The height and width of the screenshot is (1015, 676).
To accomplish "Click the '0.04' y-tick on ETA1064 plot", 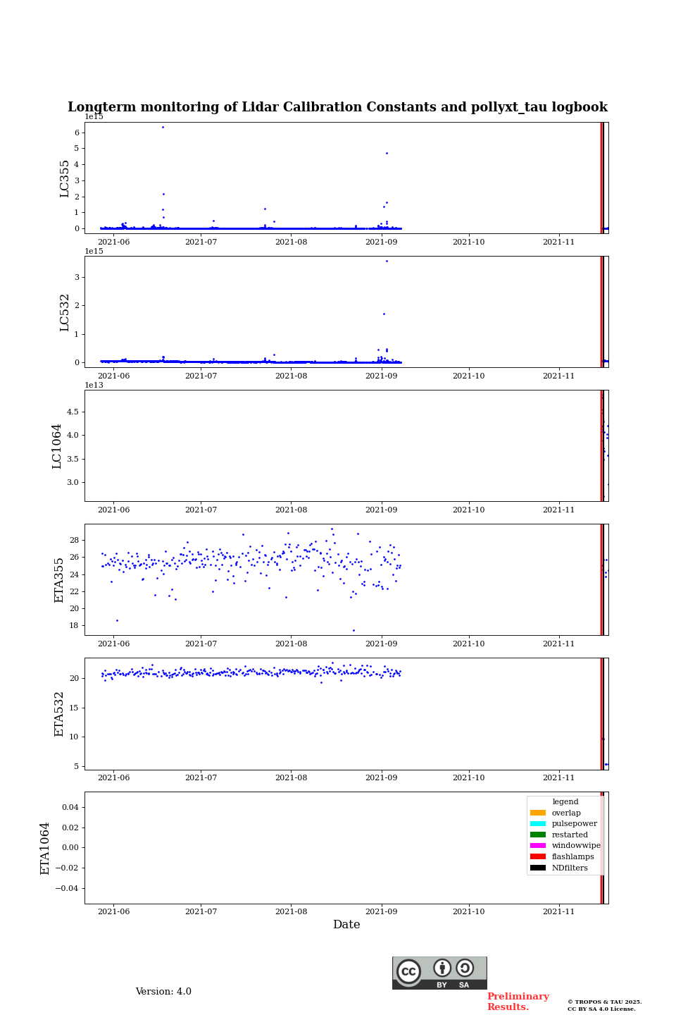I will coord(70,807).
